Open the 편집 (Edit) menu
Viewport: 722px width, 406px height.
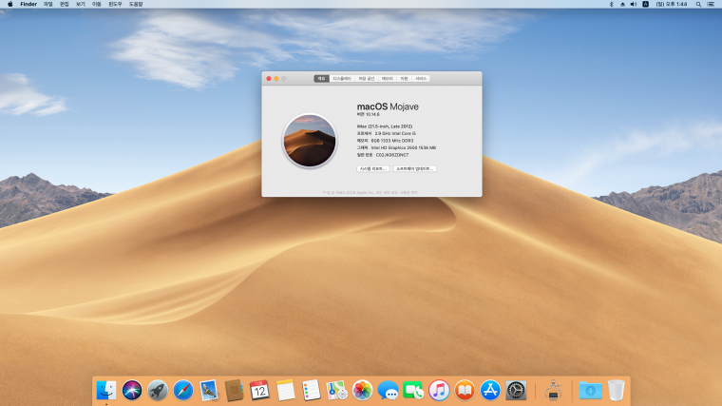65,4
